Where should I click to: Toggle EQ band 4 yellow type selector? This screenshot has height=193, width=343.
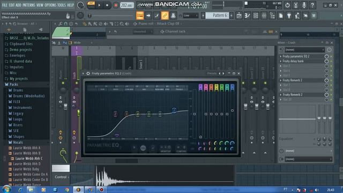coord(217,87)
